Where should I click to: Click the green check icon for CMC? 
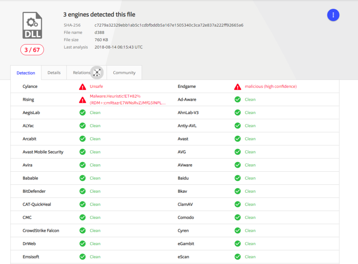pyautogui.click(x=83, y=217)
